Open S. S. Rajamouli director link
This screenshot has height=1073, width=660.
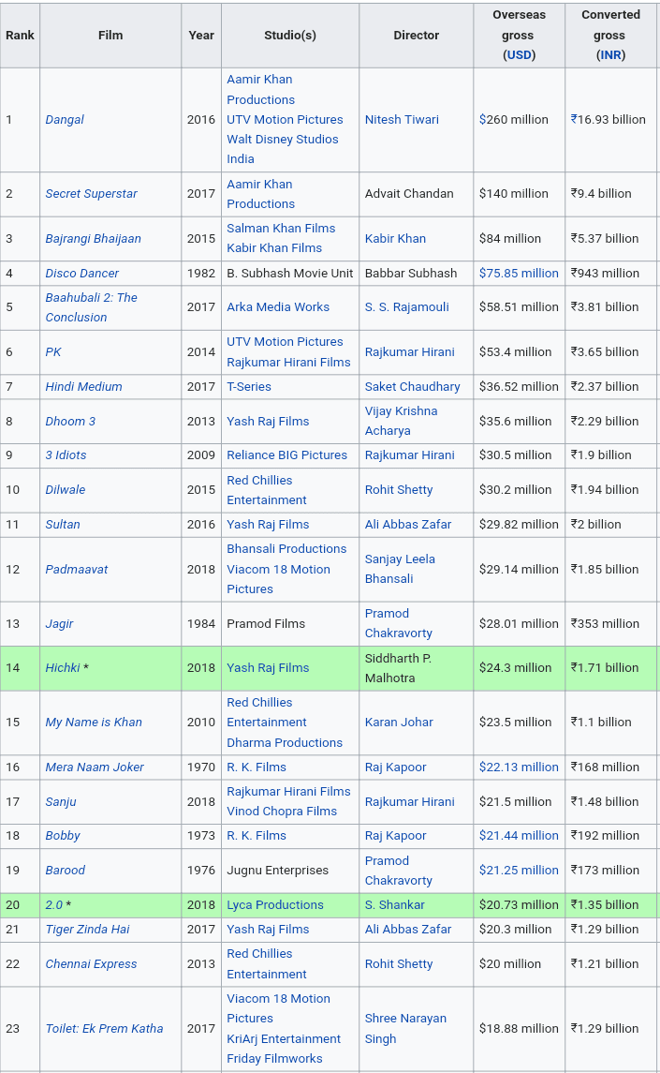(407, 307)
